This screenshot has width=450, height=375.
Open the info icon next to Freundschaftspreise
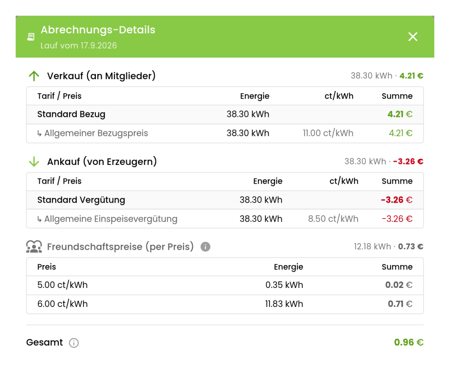(x=205, y=247)
